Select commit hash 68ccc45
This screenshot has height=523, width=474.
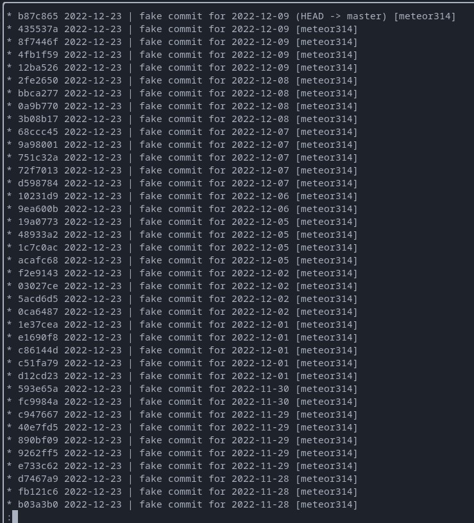[38, 132]
